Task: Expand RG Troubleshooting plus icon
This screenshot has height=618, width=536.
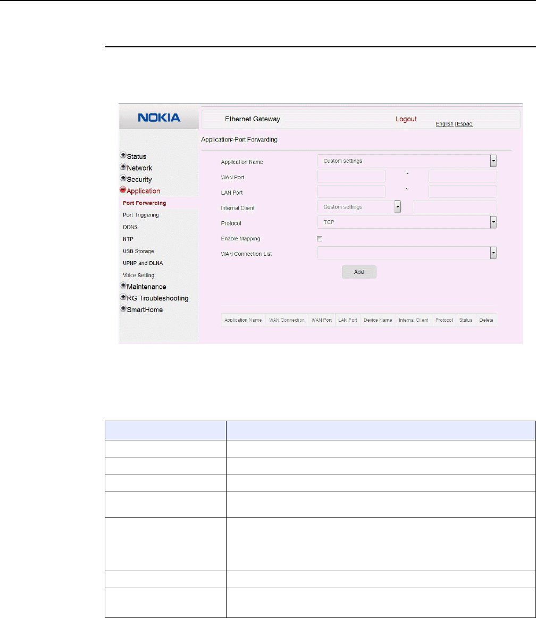Action: pyautogui.click(x=123, y=297)
